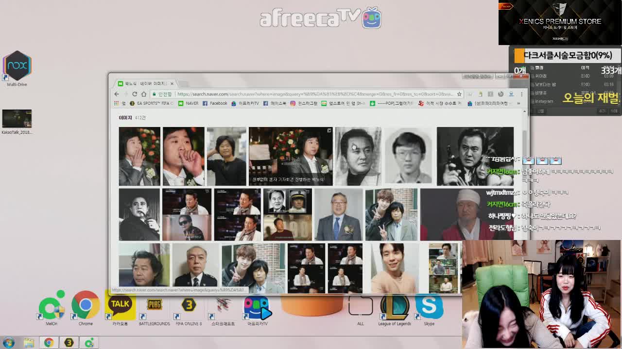Open the Windows Start menu

point(8,343)
